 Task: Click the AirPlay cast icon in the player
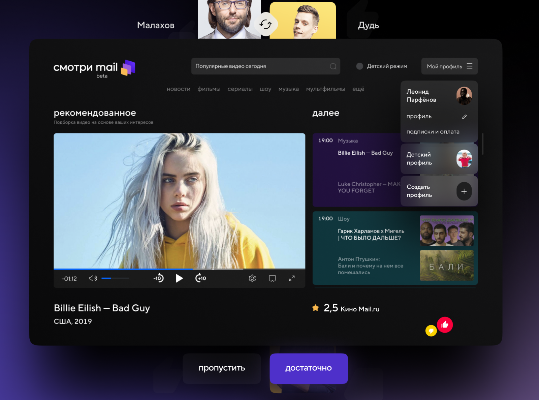pyautogui.click(x=272, y=278)
